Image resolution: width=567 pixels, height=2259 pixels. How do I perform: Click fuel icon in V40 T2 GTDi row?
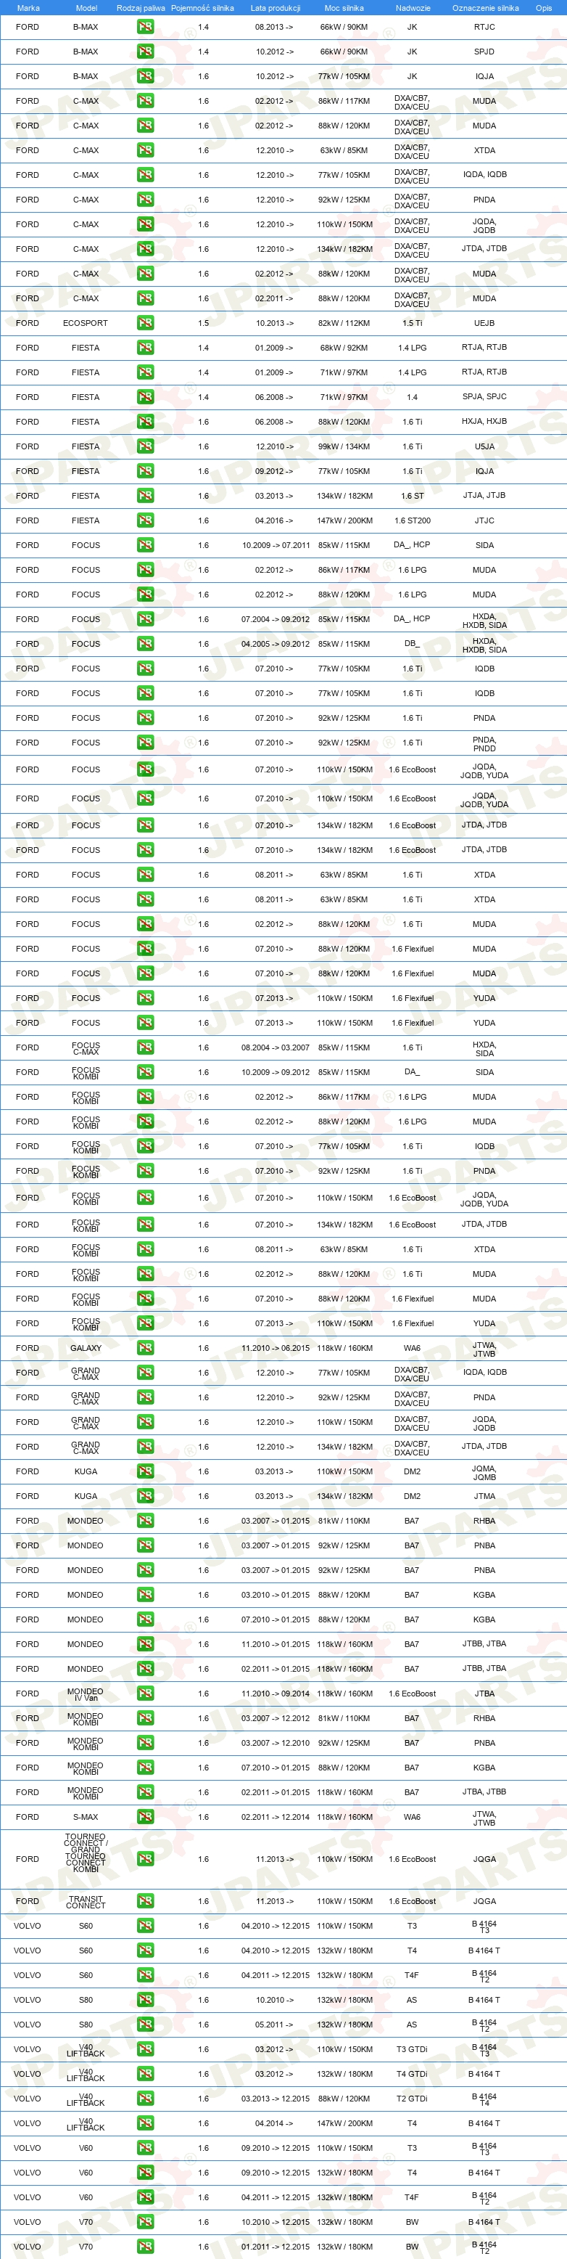pos(146,2099)
